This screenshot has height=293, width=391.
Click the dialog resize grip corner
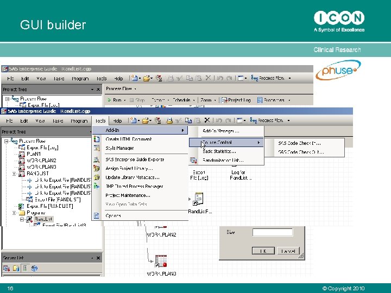(x=301, y=256)
